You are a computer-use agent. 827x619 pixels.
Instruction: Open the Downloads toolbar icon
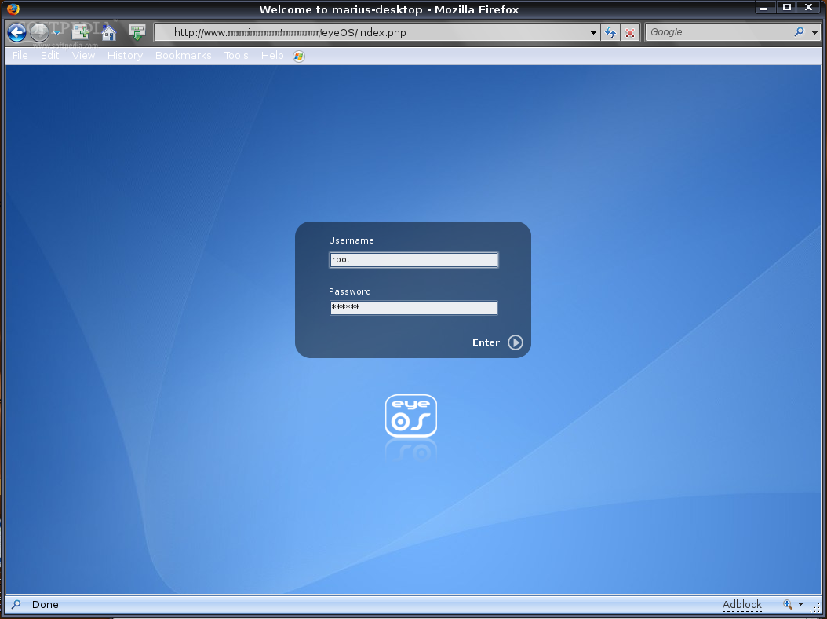click(137, 32)
